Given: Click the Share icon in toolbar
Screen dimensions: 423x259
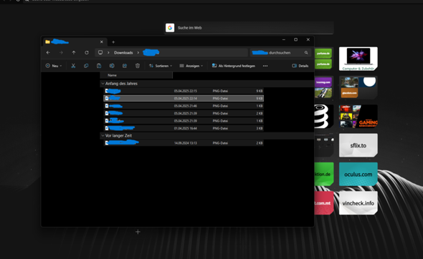Looking at the screenshot, I should (x=125, y=66).
